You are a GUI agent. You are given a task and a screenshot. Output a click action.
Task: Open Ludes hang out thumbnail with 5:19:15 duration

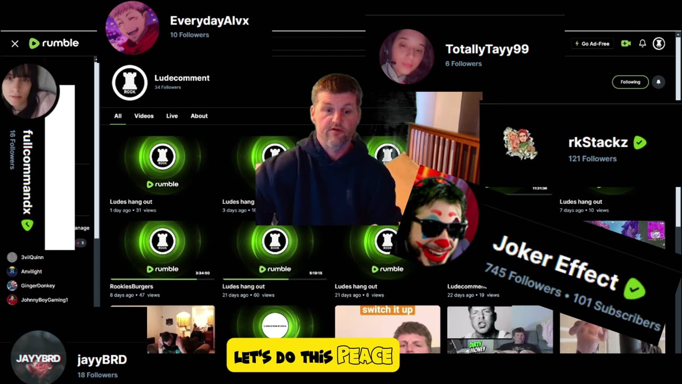coord(275,250)
